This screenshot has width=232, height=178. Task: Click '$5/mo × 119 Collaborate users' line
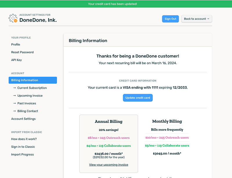[x=167, y=146]
